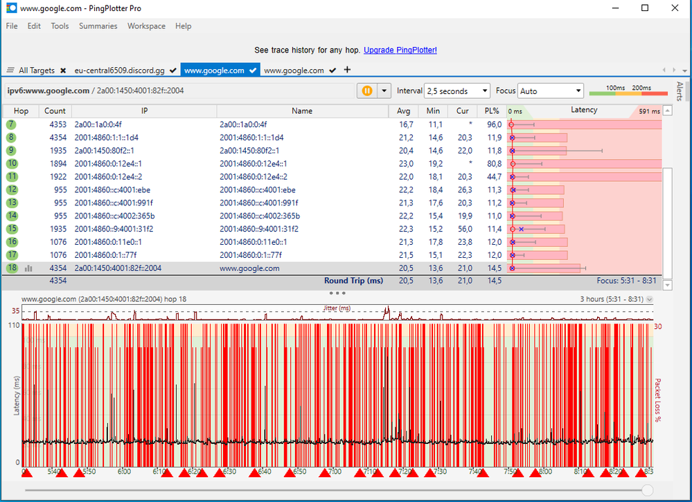Open the Summaries menu

point(98,26)
